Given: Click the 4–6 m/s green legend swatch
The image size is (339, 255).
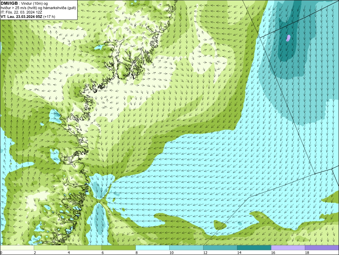Looking at the screenshot, I should (x=85, y=248).
